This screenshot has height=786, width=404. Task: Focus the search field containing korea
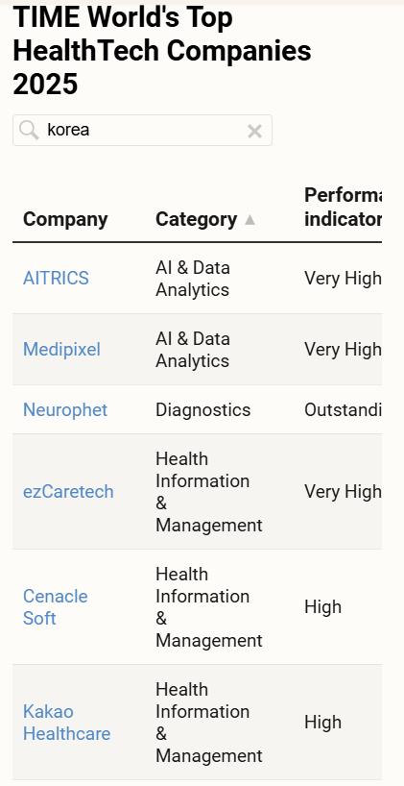[142, 131]
